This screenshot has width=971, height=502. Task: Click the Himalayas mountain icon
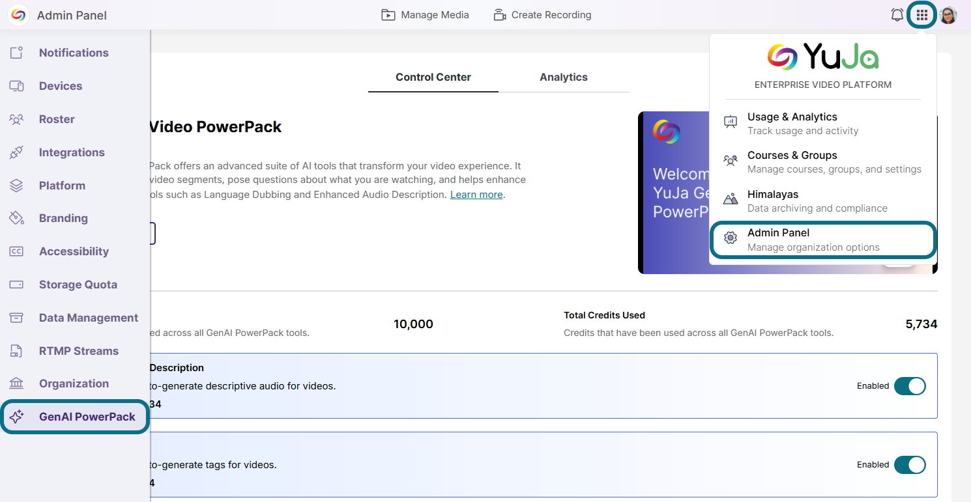tap(731, 199)
